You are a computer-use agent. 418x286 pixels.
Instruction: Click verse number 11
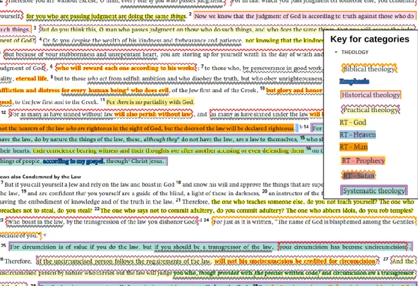(x=103, y=100)
